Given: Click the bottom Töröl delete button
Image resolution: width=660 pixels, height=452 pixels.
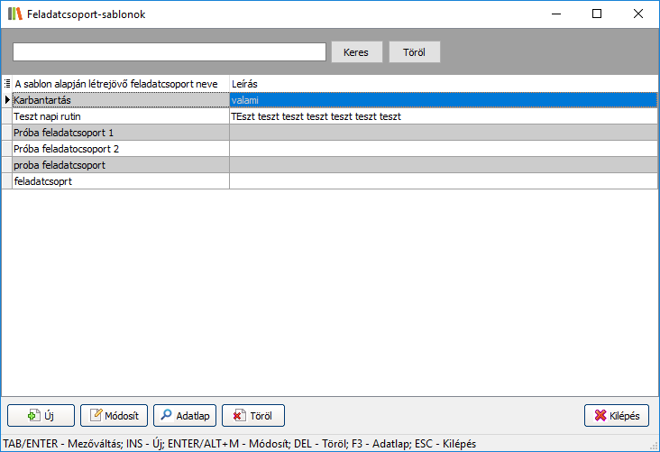Looking at the screenshot, I should [x=253, y=416].
